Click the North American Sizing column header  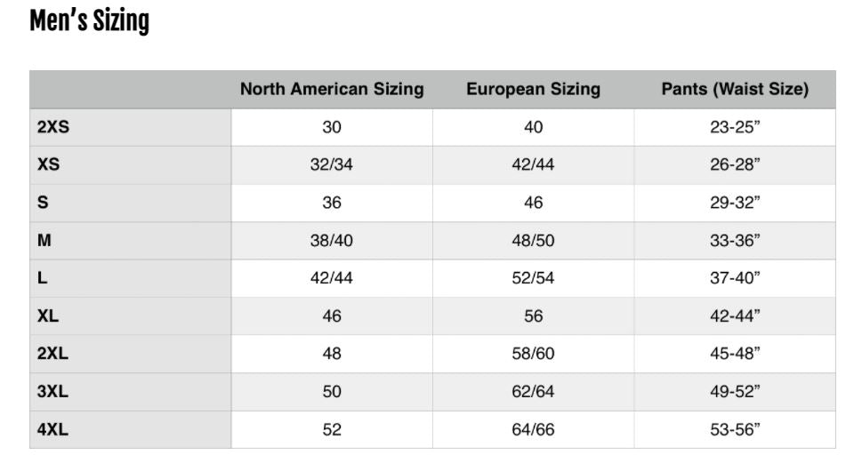[332, 89]
